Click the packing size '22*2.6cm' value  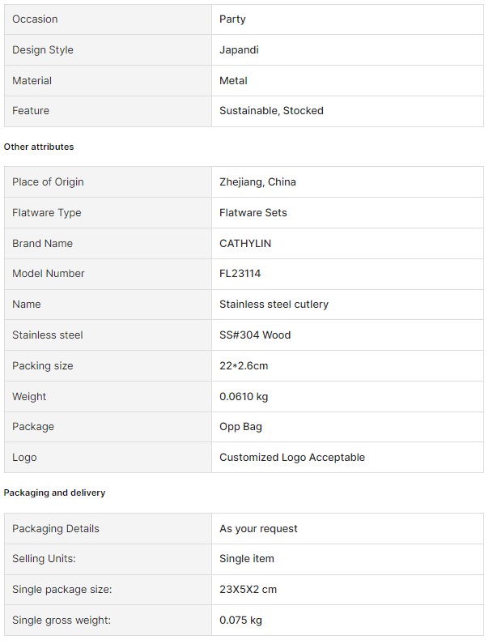(x=244, y=366)
